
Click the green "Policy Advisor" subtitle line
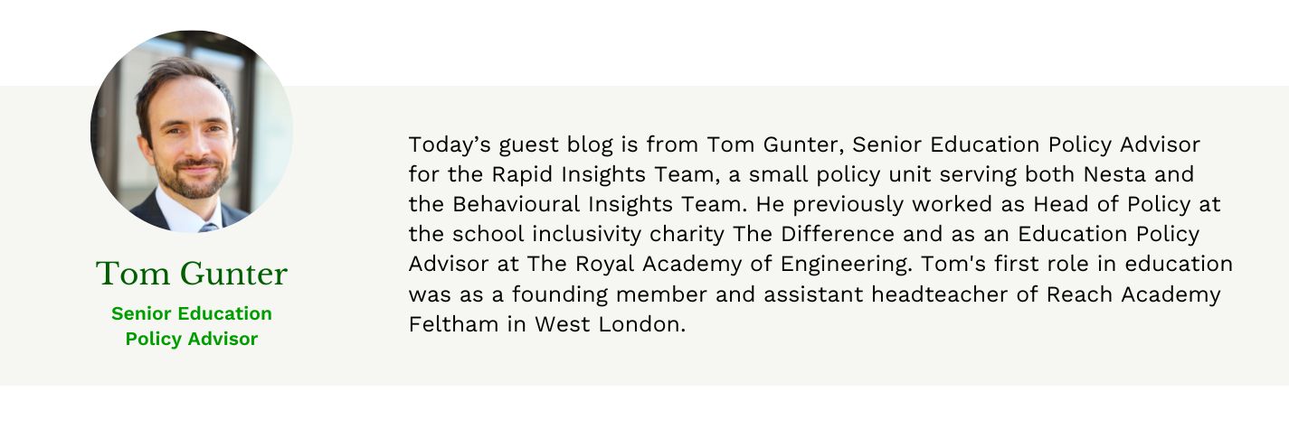click(192, 340)
